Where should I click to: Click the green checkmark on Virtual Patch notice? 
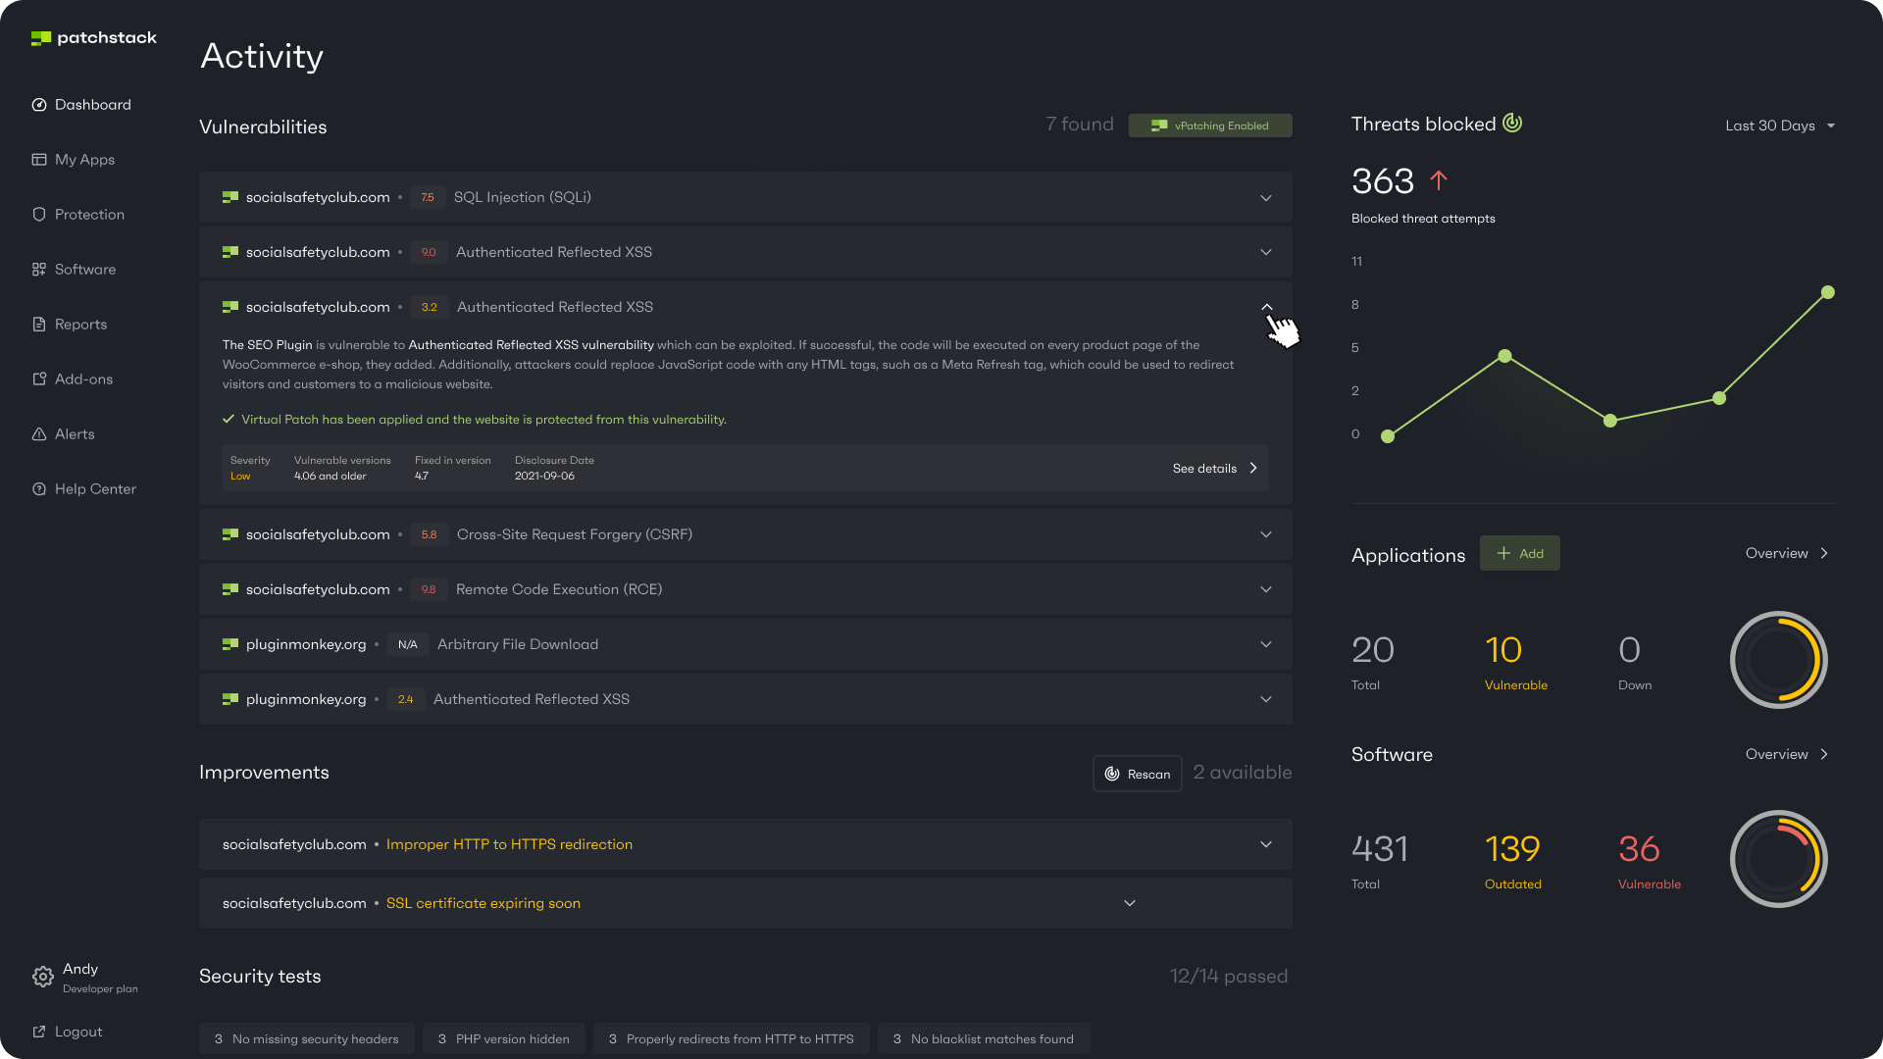coord(229,420)
